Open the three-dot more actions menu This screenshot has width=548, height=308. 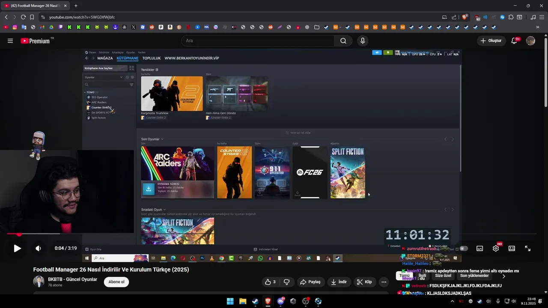pos(384,282)
